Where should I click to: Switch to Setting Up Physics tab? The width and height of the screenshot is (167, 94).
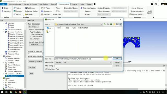pyautogui.click(x=30, y=4)
